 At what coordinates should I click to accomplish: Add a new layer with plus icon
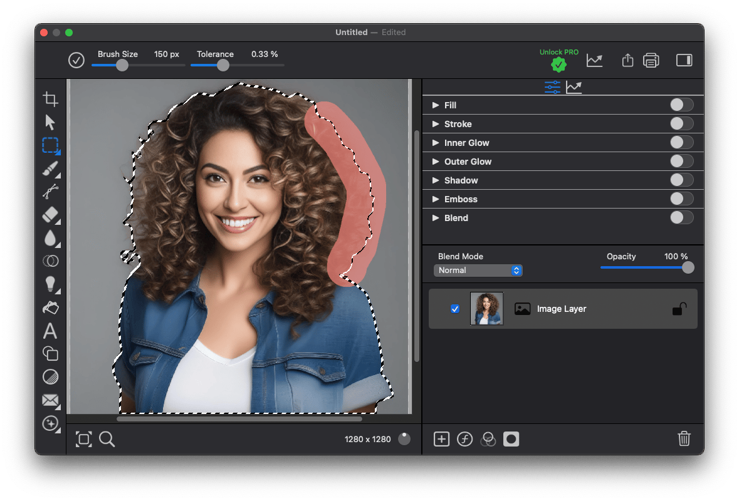[x=442, y=440]
